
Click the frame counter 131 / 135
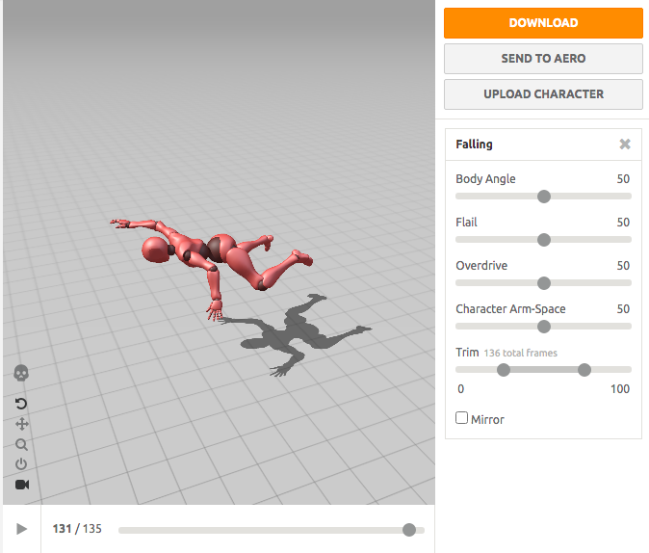(x=77, y=529)
